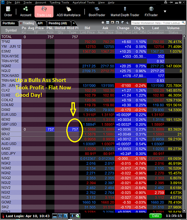Open the File menu
The width and height of the screenshot is (187, 220).
click(x=9, y=2)
